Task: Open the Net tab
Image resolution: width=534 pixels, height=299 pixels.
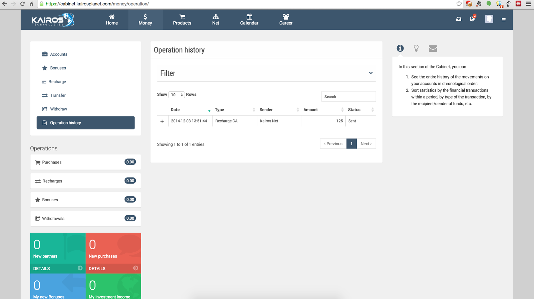Action: 216,20
